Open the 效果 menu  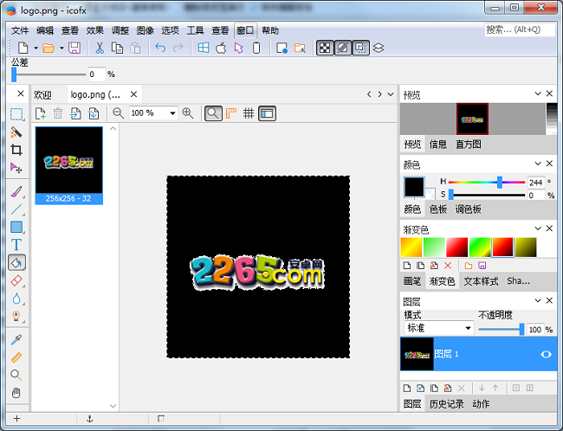pyautogui.click(x=95, y=29)
